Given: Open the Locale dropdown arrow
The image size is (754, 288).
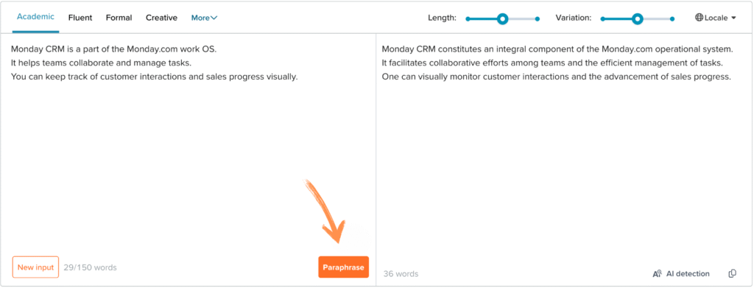Looking at the screenshot, I should [x=733, y=18].
